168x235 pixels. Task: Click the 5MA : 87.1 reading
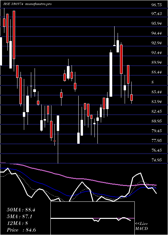19,217
